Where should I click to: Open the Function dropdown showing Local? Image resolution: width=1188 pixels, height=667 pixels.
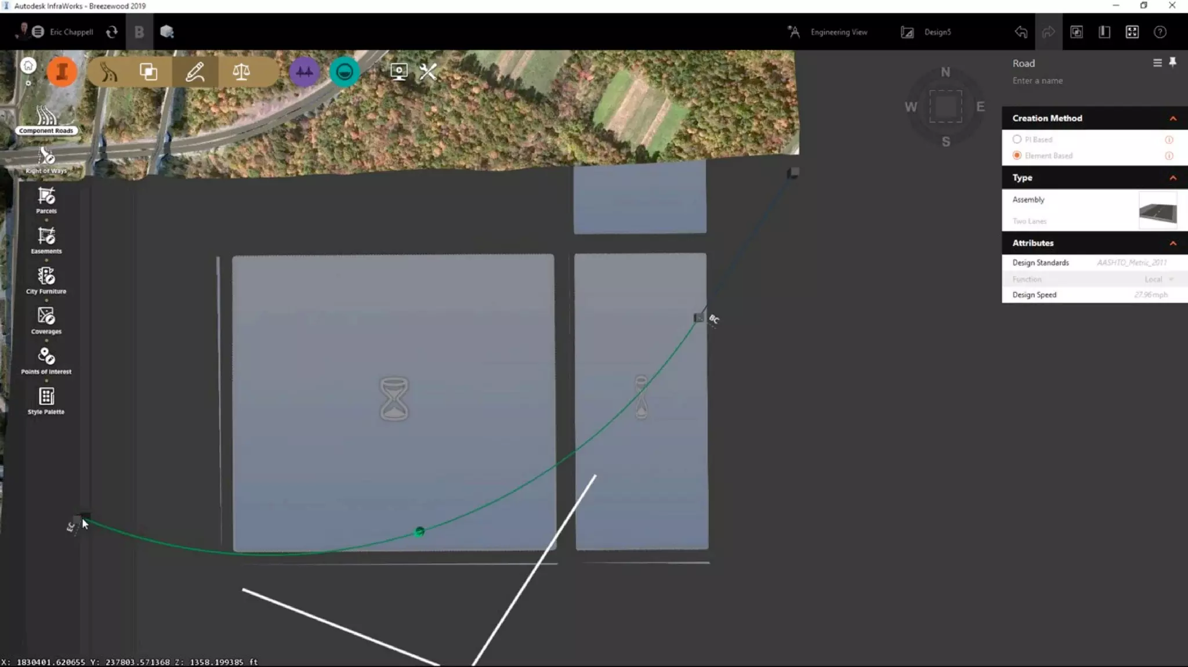pos(1158,279)
